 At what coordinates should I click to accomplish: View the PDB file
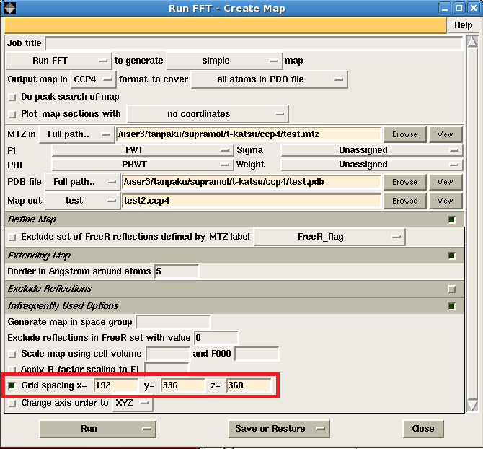tap(445, 182)
